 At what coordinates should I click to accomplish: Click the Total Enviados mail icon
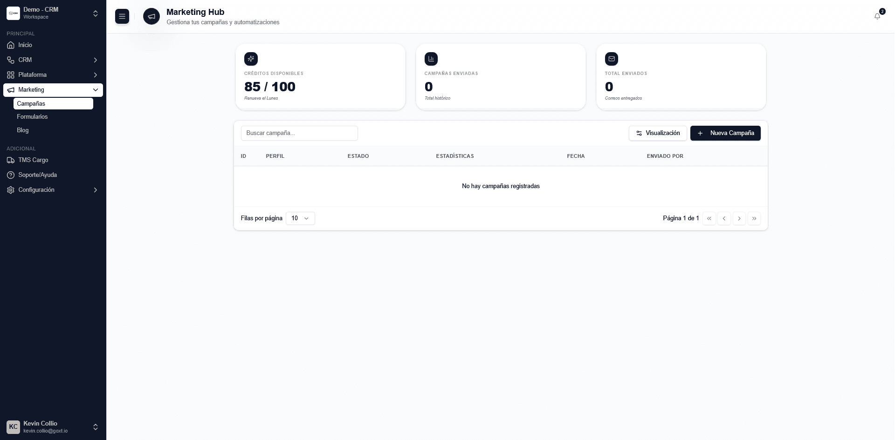click(x=612, y=59)
